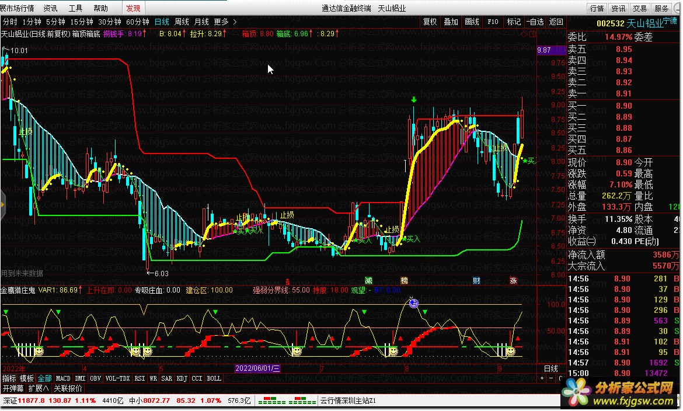Click the 财 event marker on the timeline
This screenshot has height=411, width=683.
[476, 281]
